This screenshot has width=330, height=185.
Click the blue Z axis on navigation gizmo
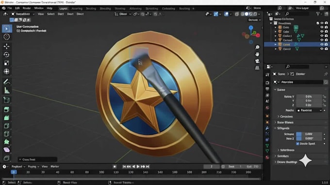pos(251,28)
